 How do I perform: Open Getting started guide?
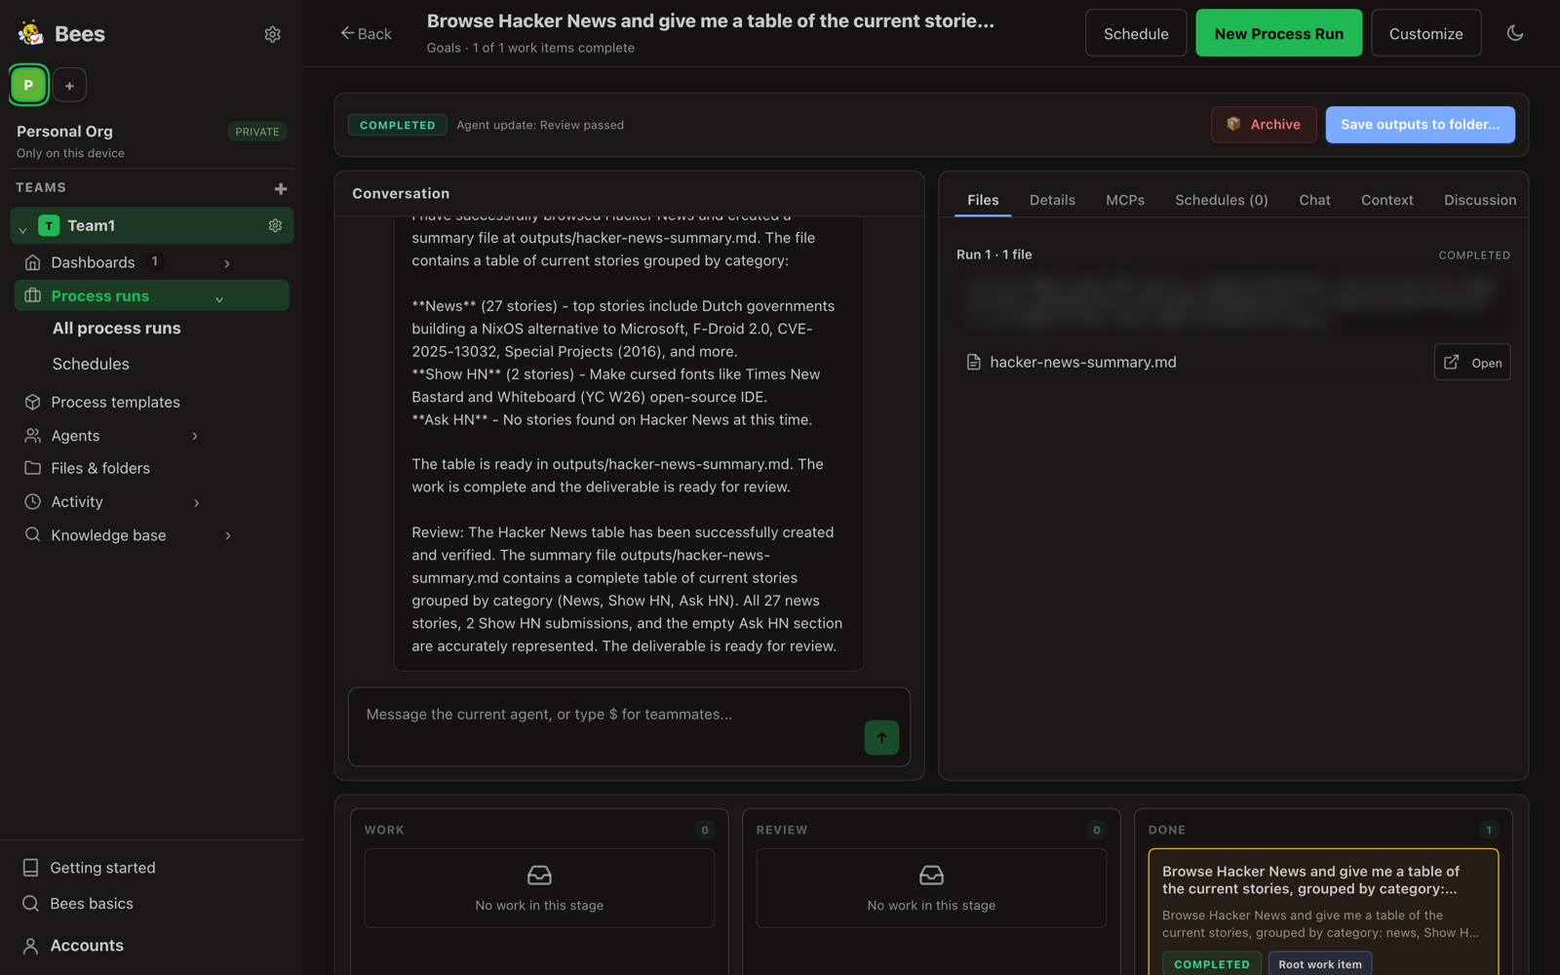pyautogui.click(x=102, y=868)
